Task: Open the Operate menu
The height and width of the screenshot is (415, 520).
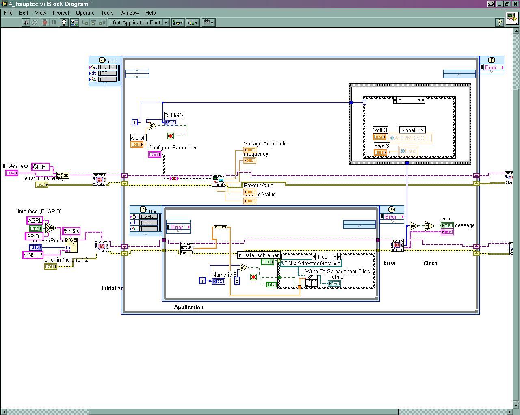Action: [x=85, y=13]
